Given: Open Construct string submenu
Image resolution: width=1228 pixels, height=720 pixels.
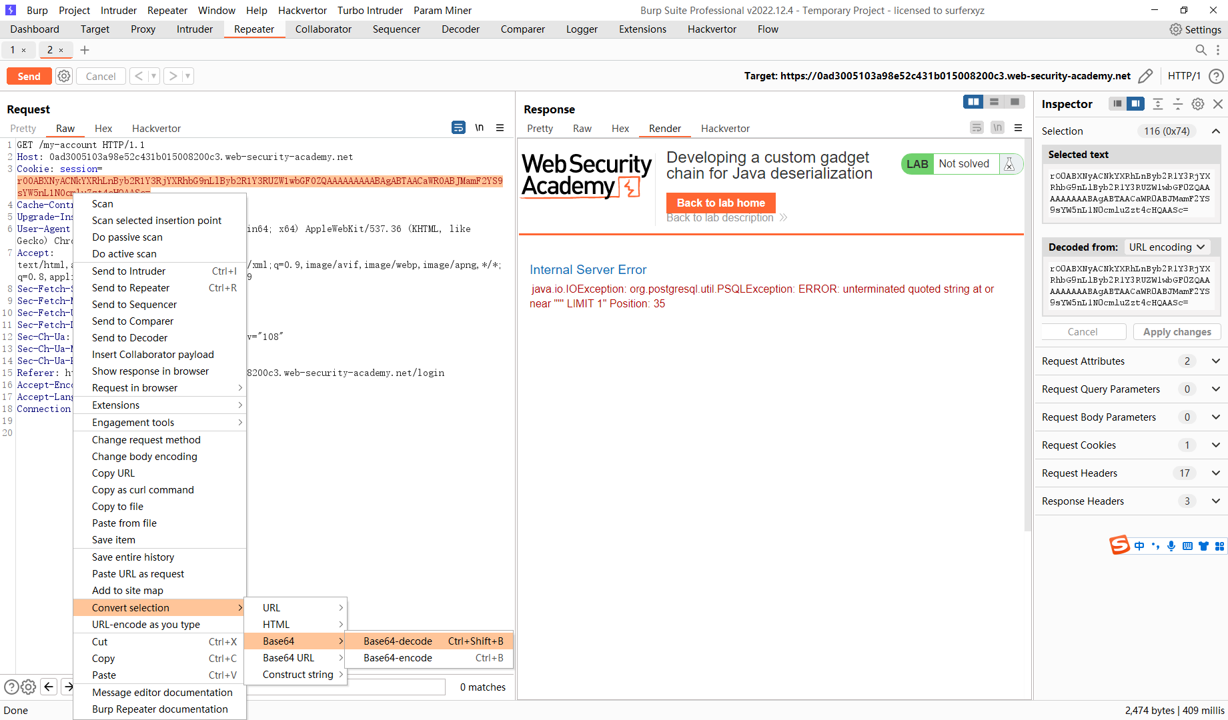Looking at the screenshot, I should pyautogui.click(x=295, y=675).
